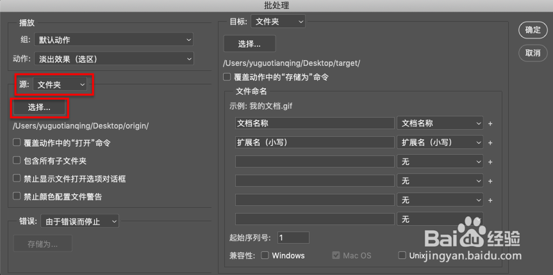Toggle 禁止显示文件打开选项对话框 checkbox

coord(17,178)
